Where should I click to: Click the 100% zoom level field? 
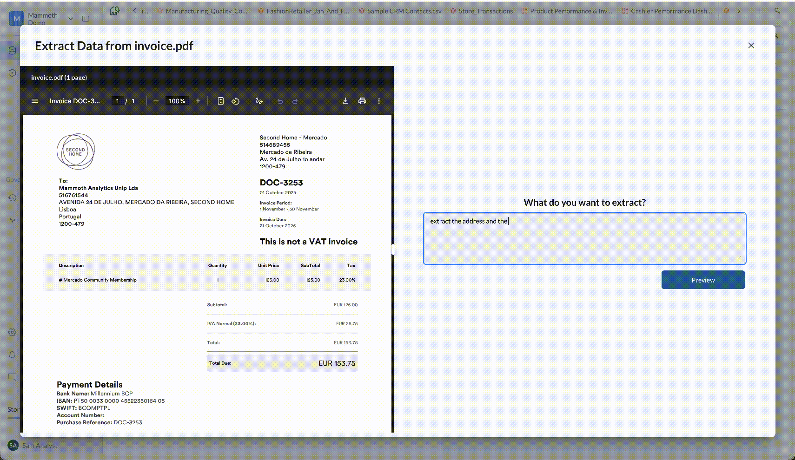(177, 101)
